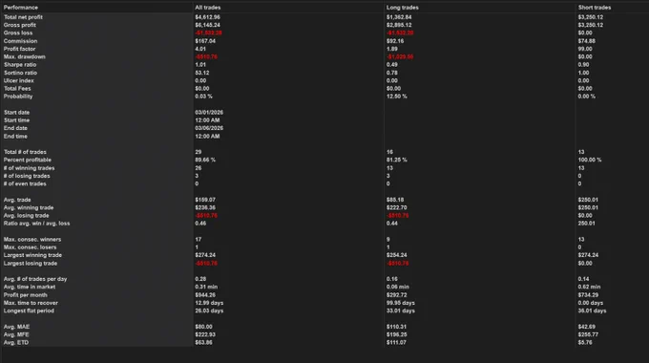Select the 'Avg. MAE' row label
The height and width of the screenshot is (363, 649).
click(x=16, y=327)
